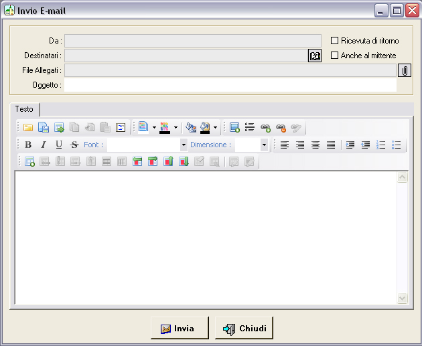Click the Invia send button
Screen dimensions: 422x346
[178, 329]
